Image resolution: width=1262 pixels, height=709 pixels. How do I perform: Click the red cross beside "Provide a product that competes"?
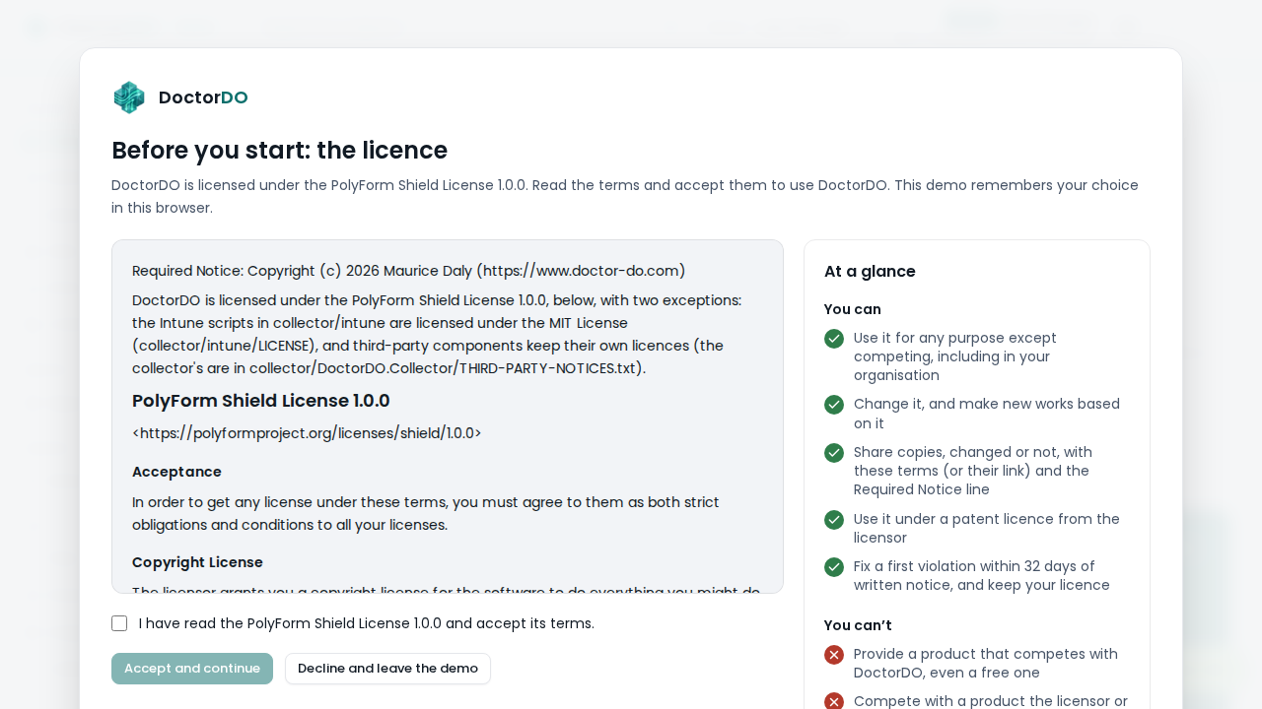point(834,655)
